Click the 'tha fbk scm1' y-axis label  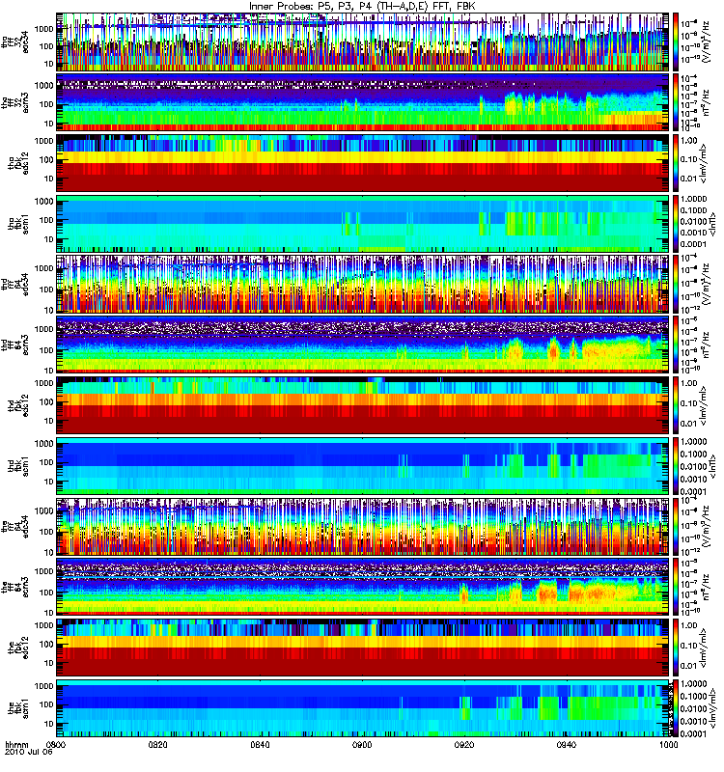click(18, 224)
